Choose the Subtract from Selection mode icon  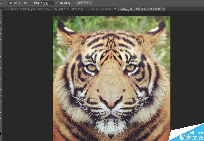point(21,3)
